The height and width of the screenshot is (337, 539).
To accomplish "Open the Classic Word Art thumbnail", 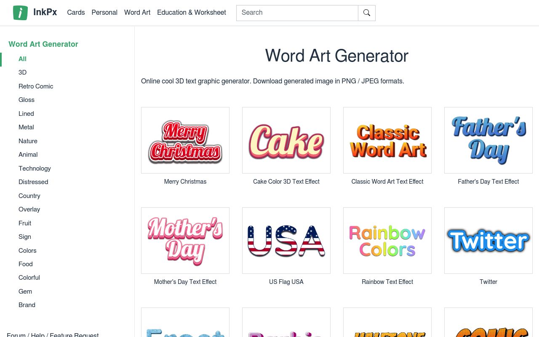I will tap(387, 140).
